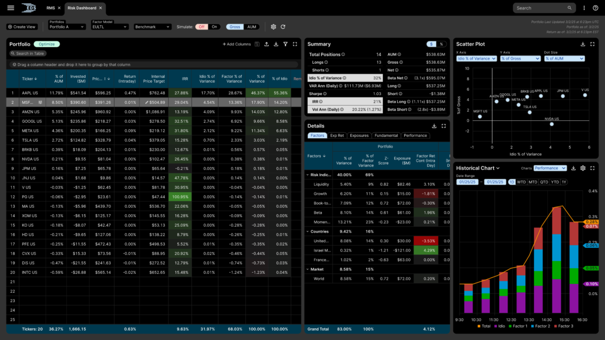
Task: Expand the Scatter Plot to fullscreen
Action: pos(592,44)
